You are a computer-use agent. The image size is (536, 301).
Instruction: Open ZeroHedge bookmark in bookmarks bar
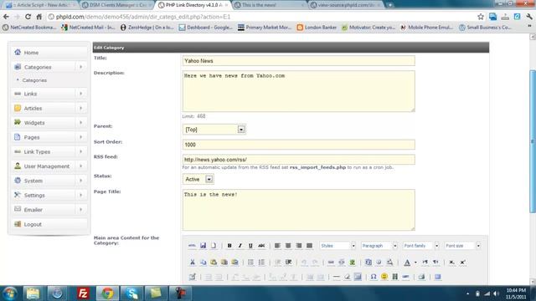pos(147,28)
